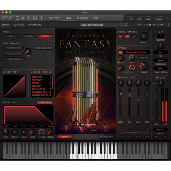Click the Envelope Sustain knob
Screen dimensions: 171x171
[42, 132]
